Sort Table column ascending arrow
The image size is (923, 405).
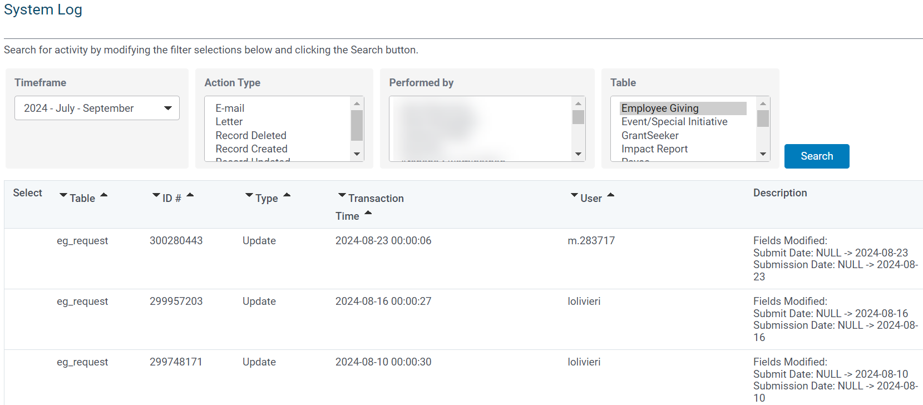pos(103,195)
